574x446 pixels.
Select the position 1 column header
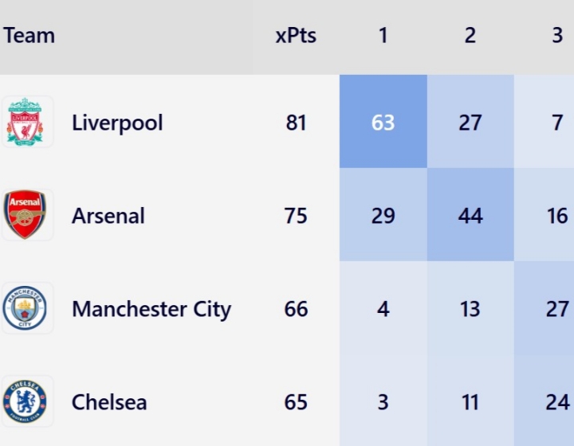[383, 36]
